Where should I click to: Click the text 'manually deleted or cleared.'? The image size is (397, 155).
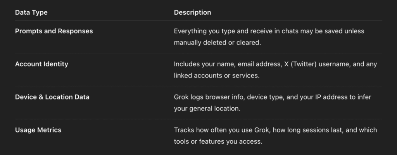(217, 43)
